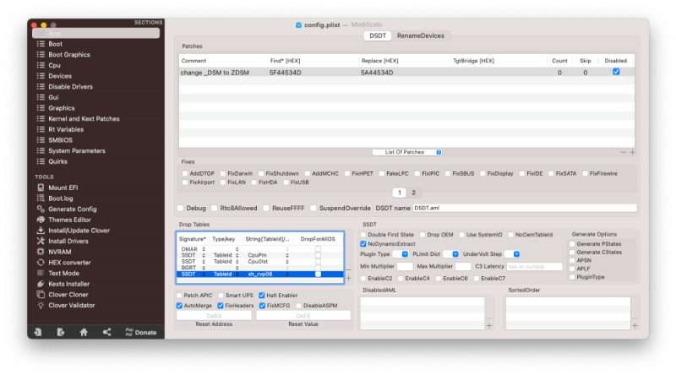Select the Devices section
The image size is (676, 375).
59,76
